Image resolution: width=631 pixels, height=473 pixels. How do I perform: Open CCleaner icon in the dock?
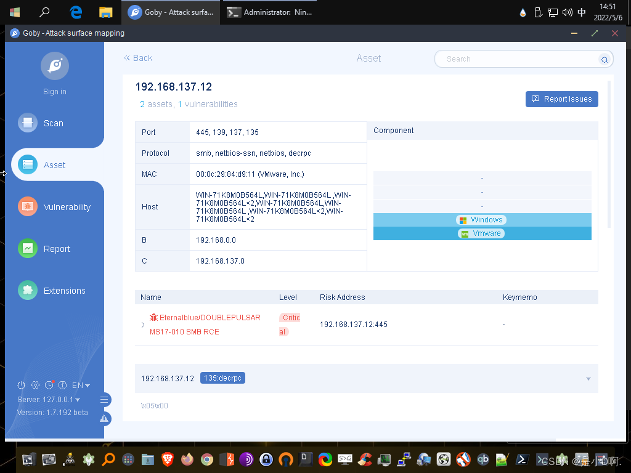click(x=365, y=459)
